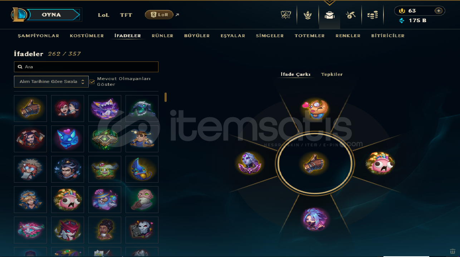Click the Ara emote search field

[x=86, y=67]
